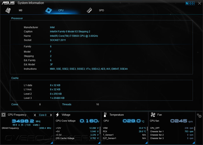Click the DRAM Frequency 3098.4 MHz value
Viewport: 203px width, 145px height.
45,128
